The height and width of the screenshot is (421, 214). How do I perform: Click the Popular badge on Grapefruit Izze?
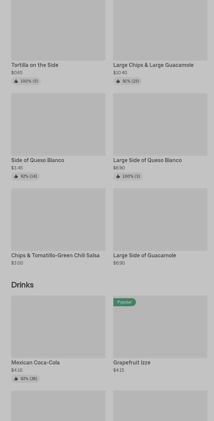(124, 302)
